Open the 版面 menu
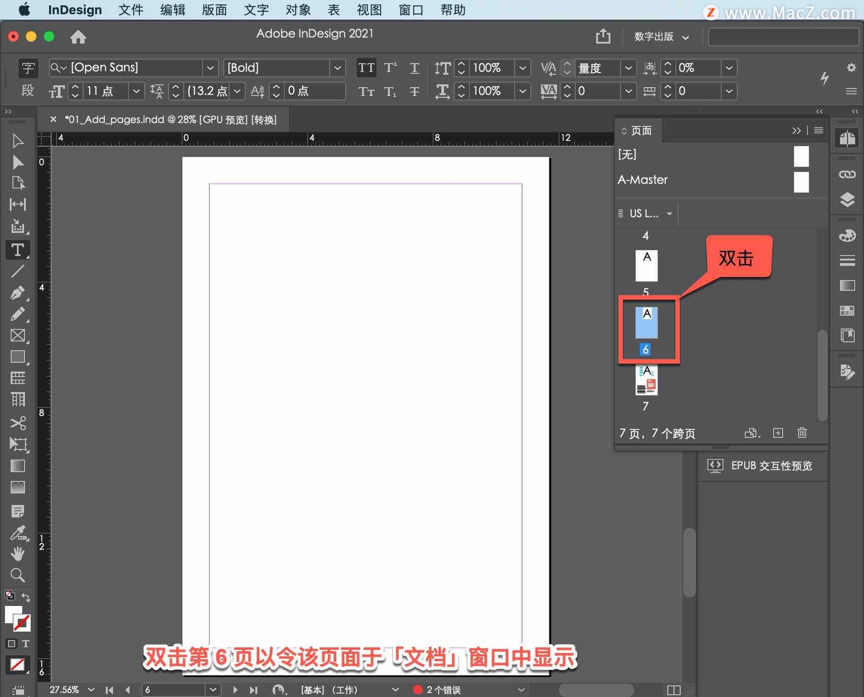This screenshot has width=864, height=697. point(214,10)
